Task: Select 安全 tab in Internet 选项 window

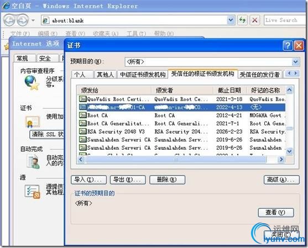Action: click(48, 59)
